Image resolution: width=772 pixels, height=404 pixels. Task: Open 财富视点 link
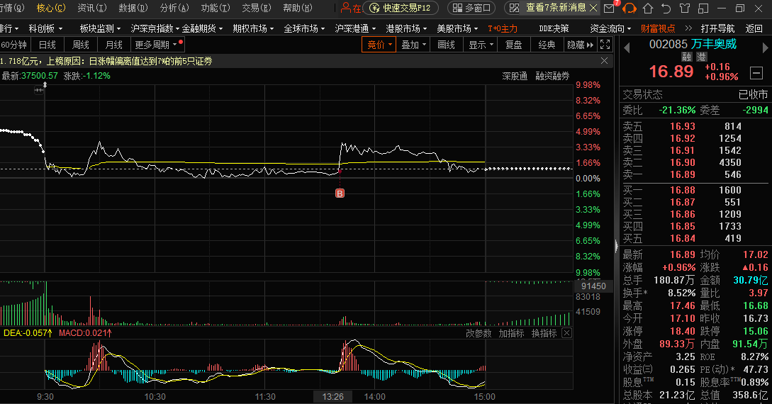(x=659, y=28)
